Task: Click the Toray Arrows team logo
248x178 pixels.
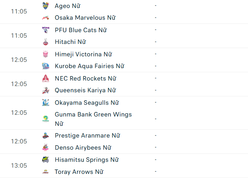Action: click(x=46, y=172)
